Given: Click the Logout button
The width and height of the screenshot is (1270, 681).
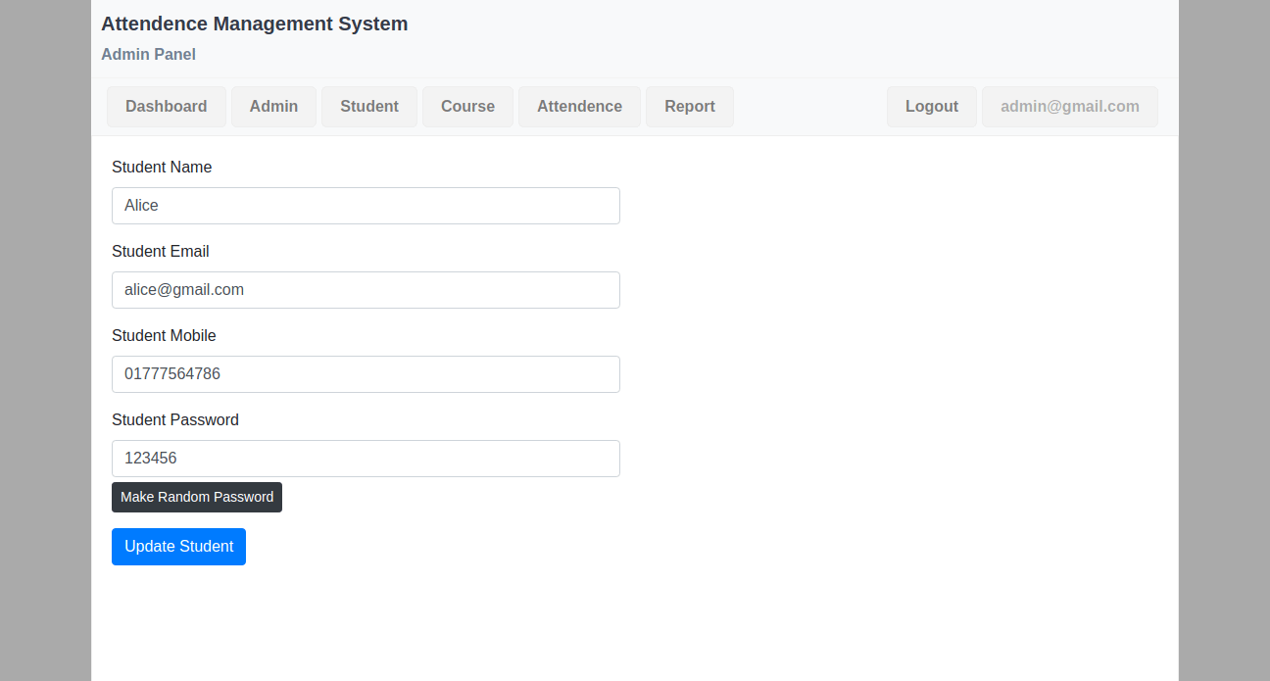Looking at the screenshot, I should pyautogui.click(x=931, y=107).
